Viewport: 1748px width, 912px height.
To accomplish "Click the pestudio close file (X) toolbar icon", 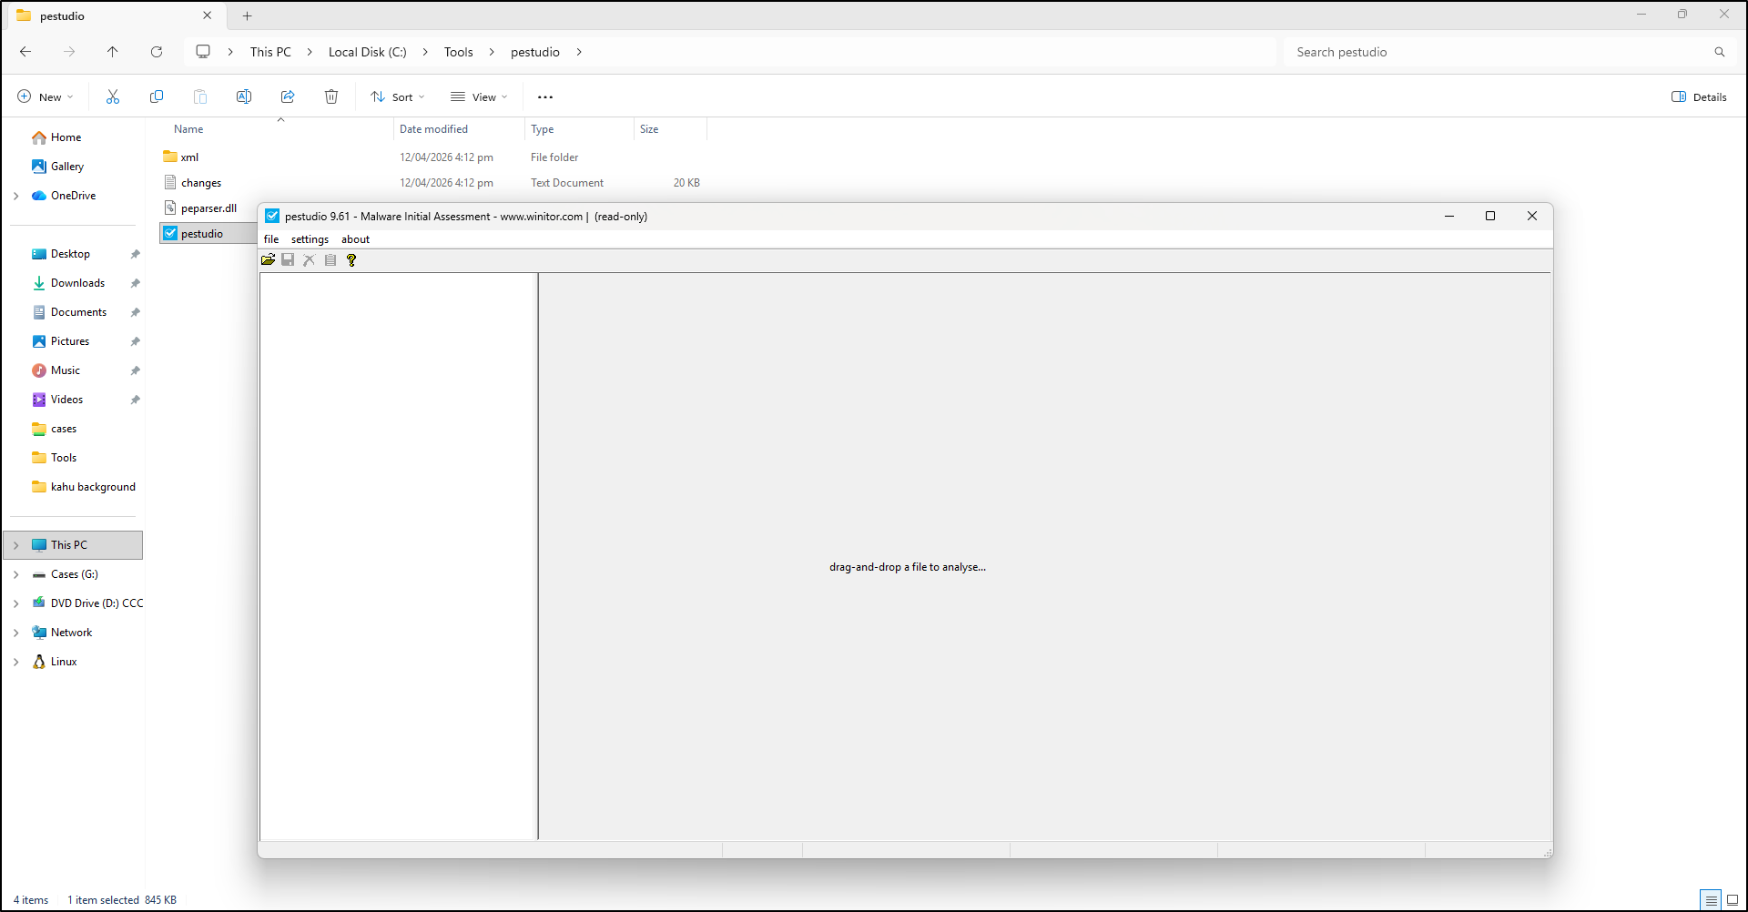I will pos(309,260).
